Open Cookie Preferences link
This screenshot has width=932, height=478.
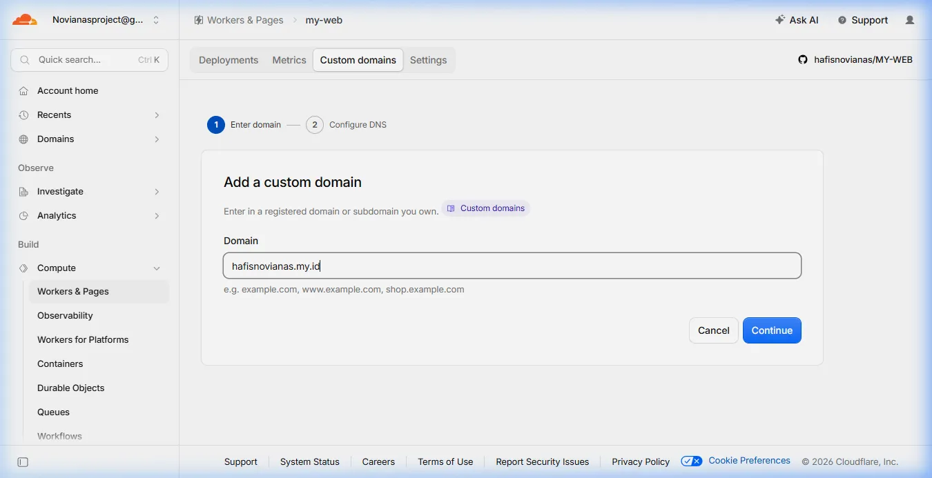click(750, 461)
